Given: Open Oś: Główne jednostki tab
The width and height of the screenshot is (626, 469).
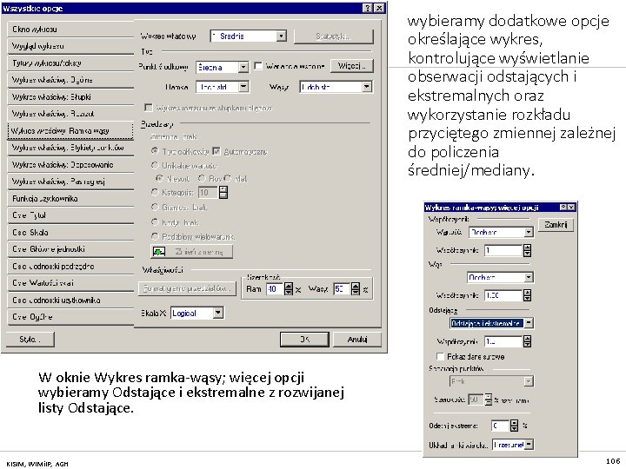Looking at the screenshot, I should pos(70,249).
